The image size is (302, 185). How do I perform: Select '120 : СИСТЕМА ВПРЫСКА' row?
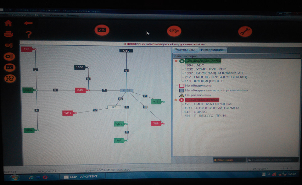point(208,104)
